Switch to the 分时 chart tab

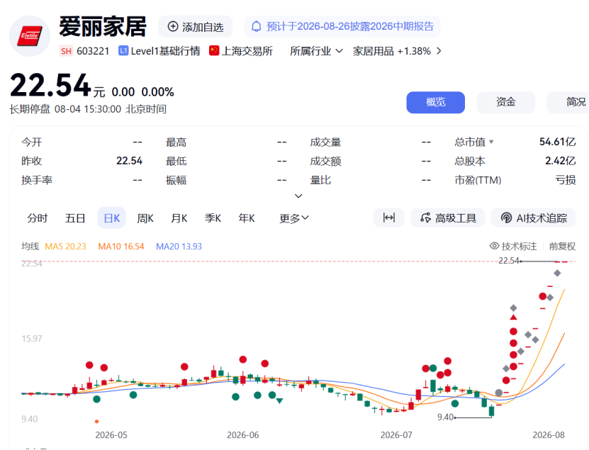[x=37, y=218]
